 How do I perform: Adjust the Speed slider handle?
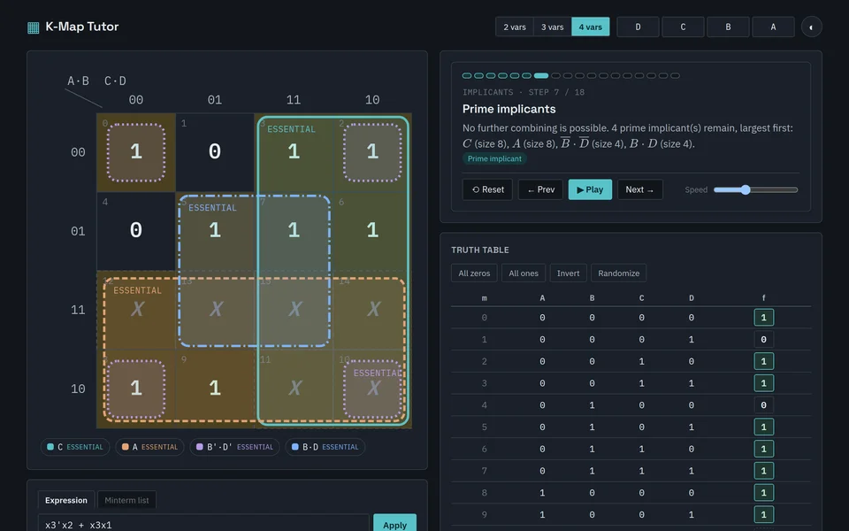click(746, 189)
